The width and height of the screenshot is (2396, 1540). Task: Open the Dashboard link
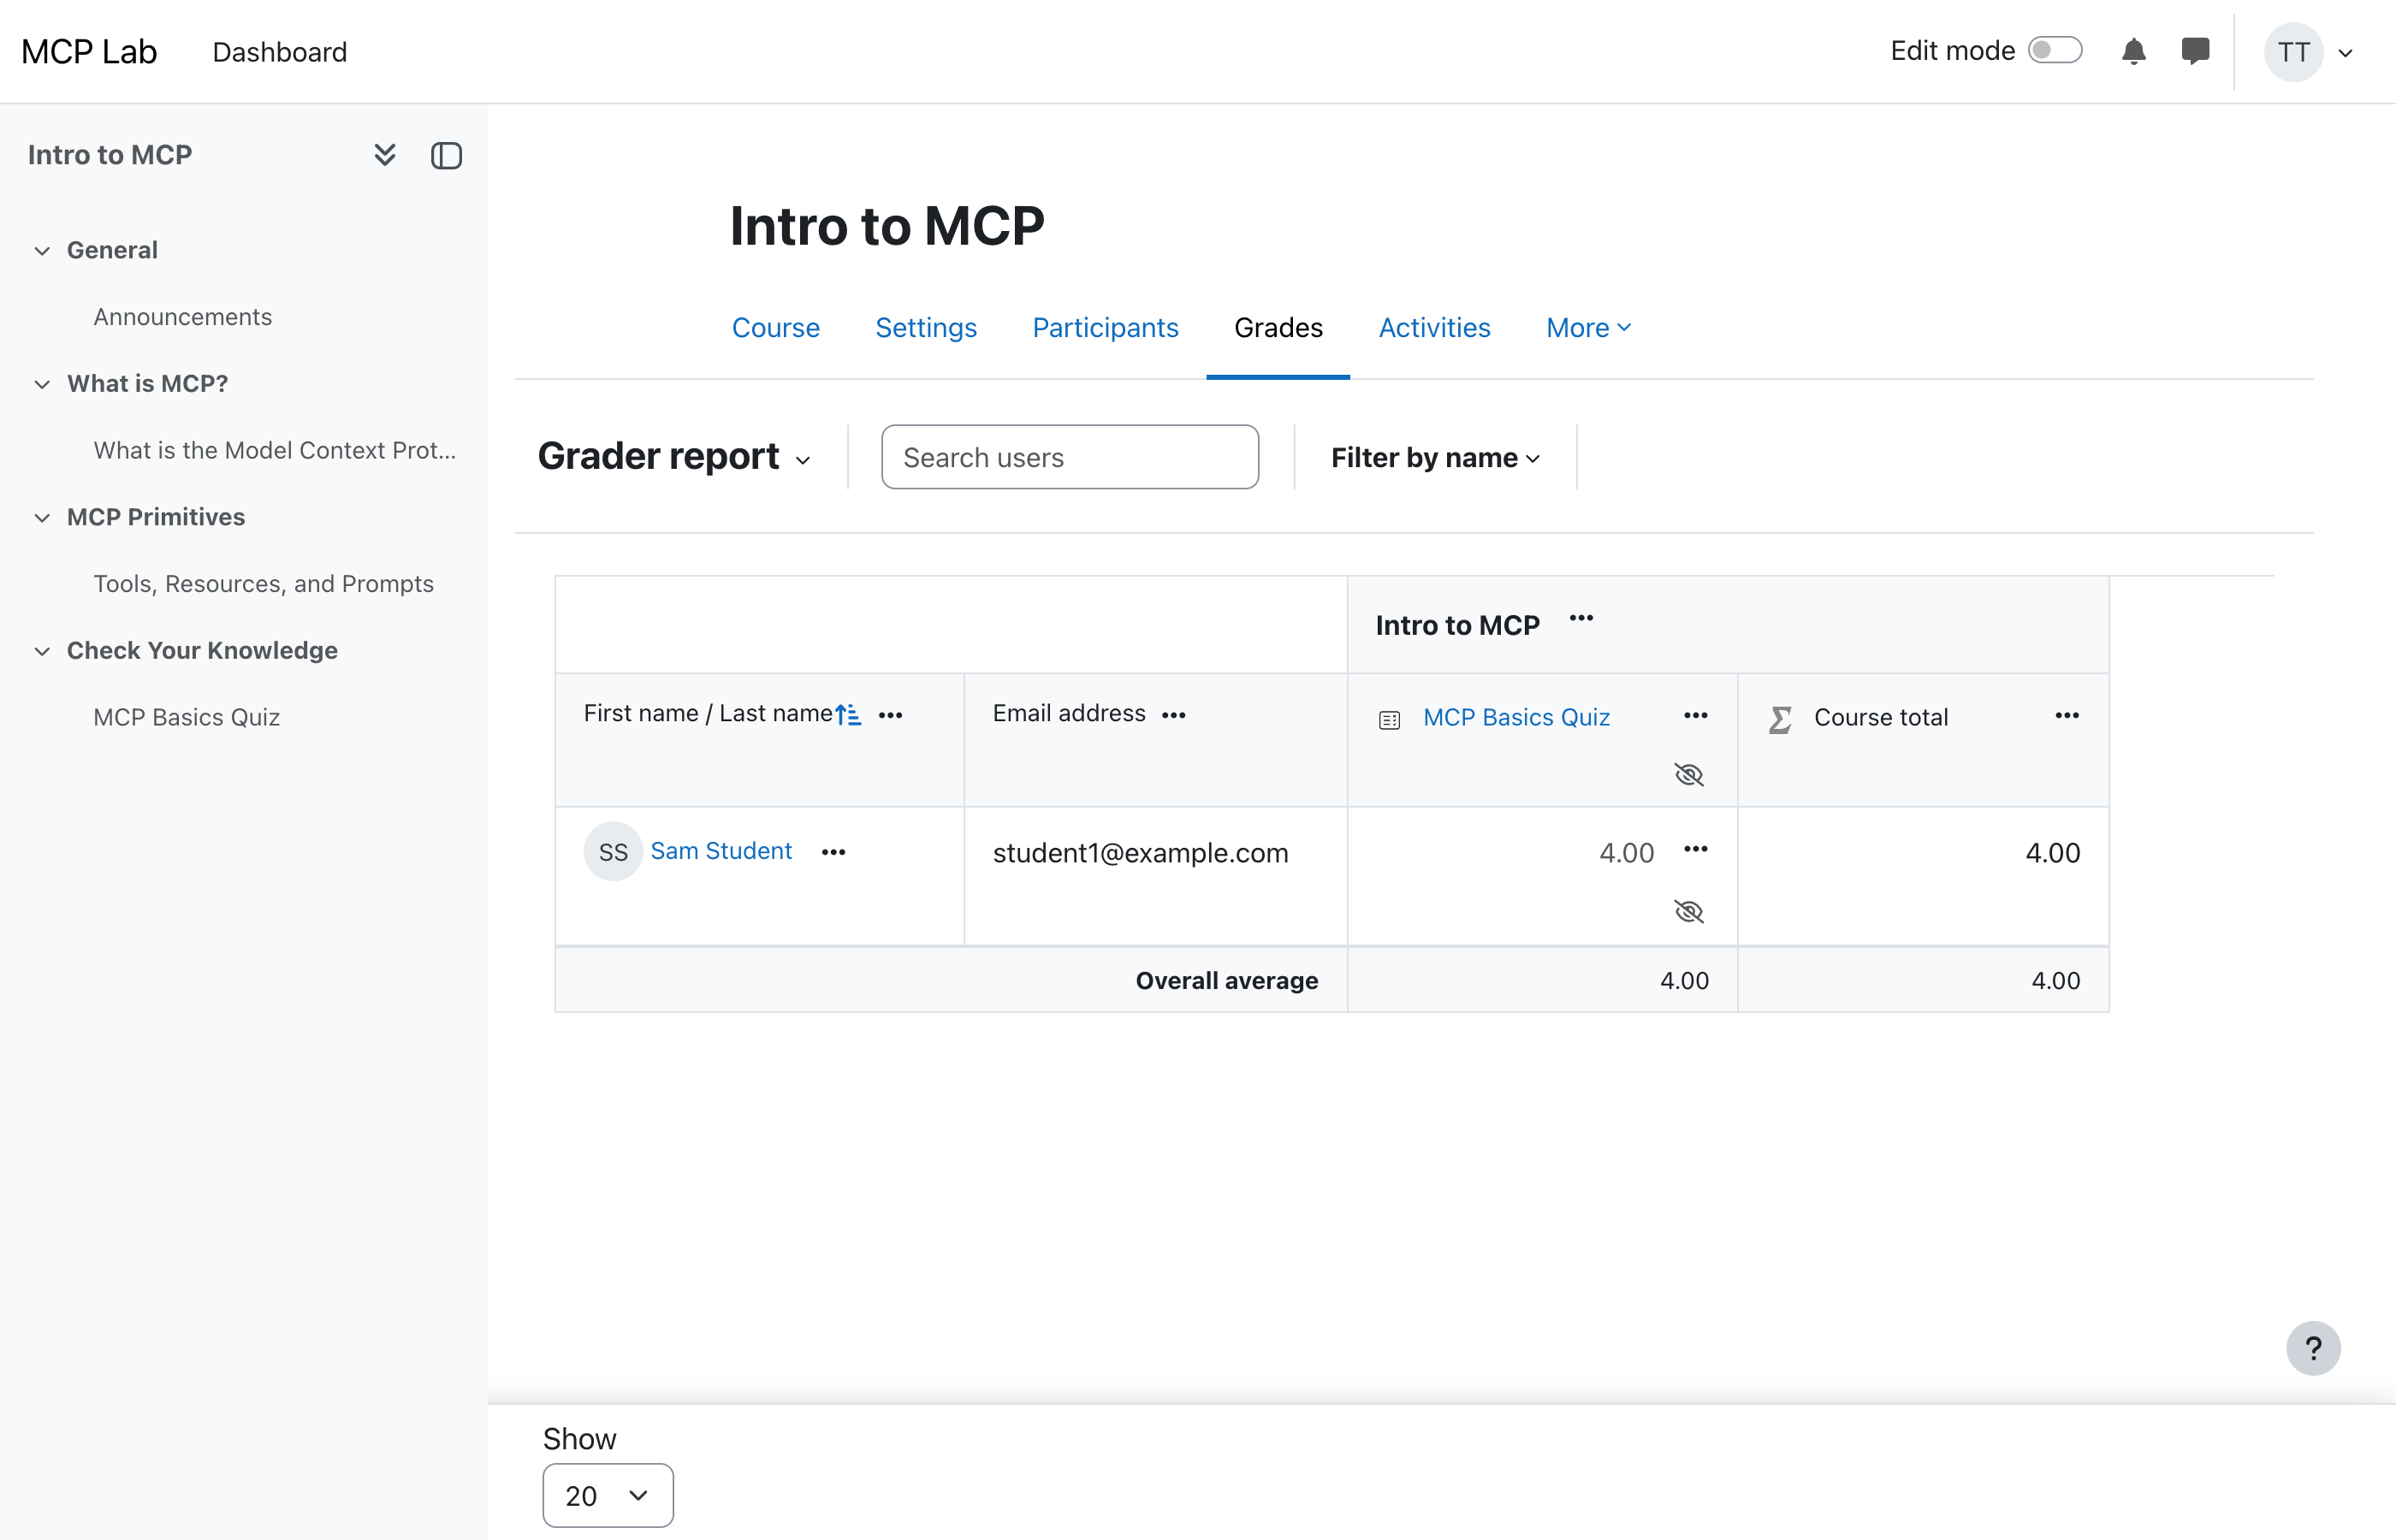pos(280,52)
